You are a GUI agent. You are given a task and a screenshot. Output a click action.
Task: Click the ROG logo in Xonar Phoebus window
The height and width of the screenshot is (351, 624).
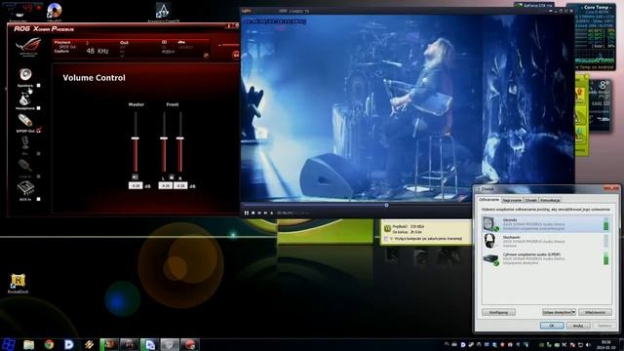pos(28,47)
